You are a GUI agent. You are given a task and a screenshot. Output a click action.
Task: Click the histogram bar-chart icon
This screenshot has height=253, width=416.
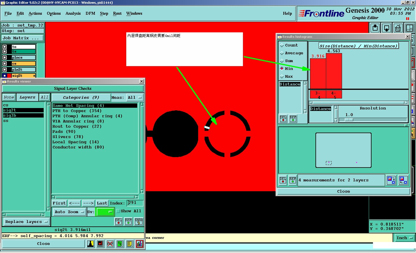[x=140, y=244]
